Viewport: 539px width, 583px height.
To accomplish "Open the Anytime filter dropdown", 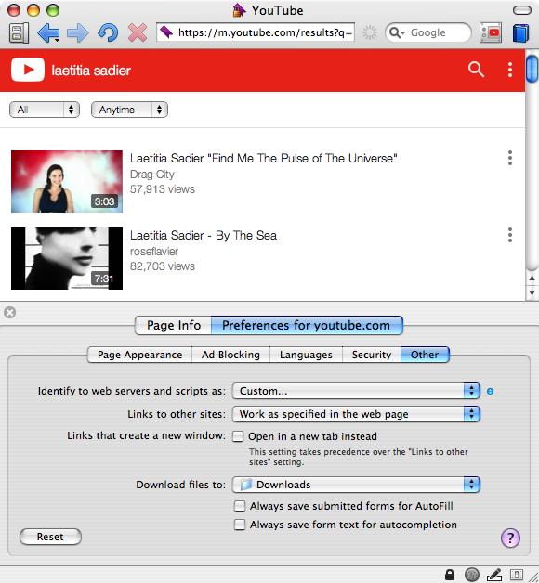I will coord(129,110).
